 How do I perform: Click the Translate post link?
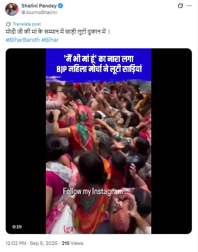[27, 24]
